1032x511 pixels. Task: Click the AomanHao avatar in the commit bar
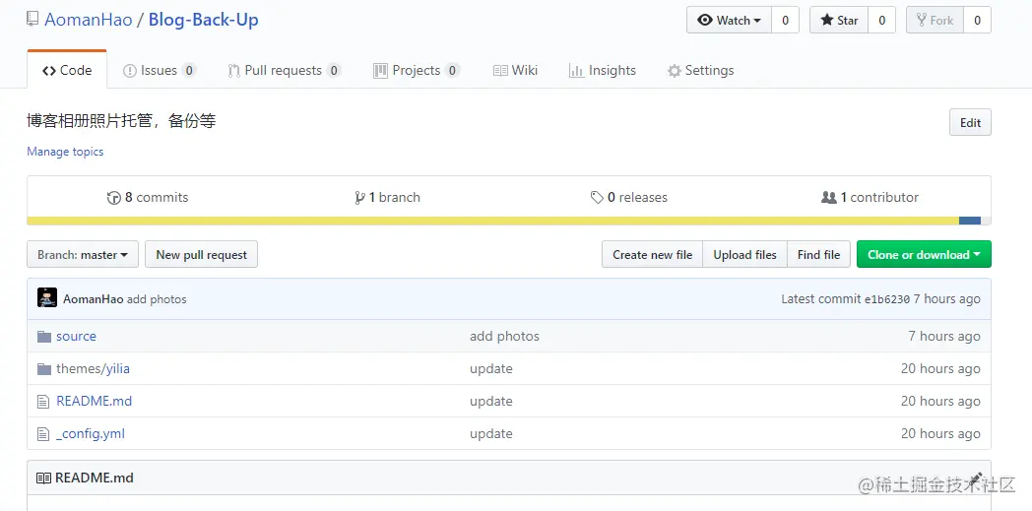click(x=47, y=298)
